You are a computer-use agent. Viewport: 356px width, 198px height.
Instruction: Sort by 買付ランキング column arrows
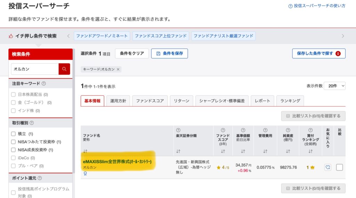pyautogui.click(x=310, y=151)
